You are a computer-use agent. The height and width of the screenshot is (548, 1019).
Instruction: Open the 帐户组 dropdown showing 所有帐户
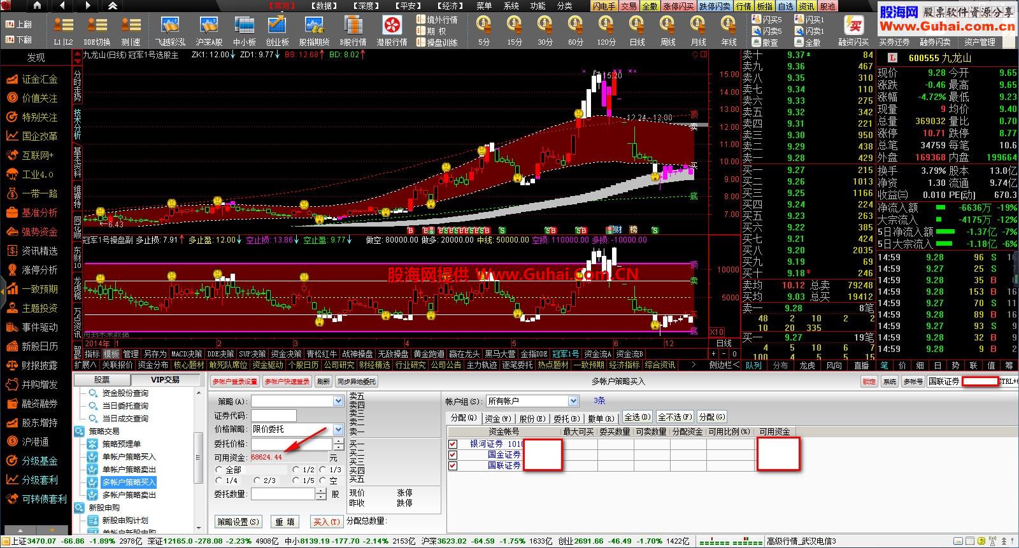coord(573,401)
